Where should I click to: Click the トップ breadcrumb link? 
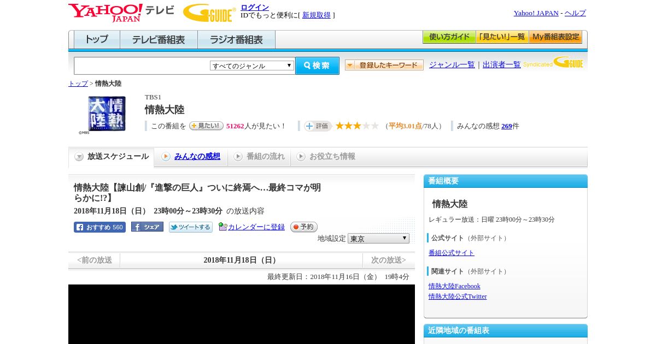(78, 84)
